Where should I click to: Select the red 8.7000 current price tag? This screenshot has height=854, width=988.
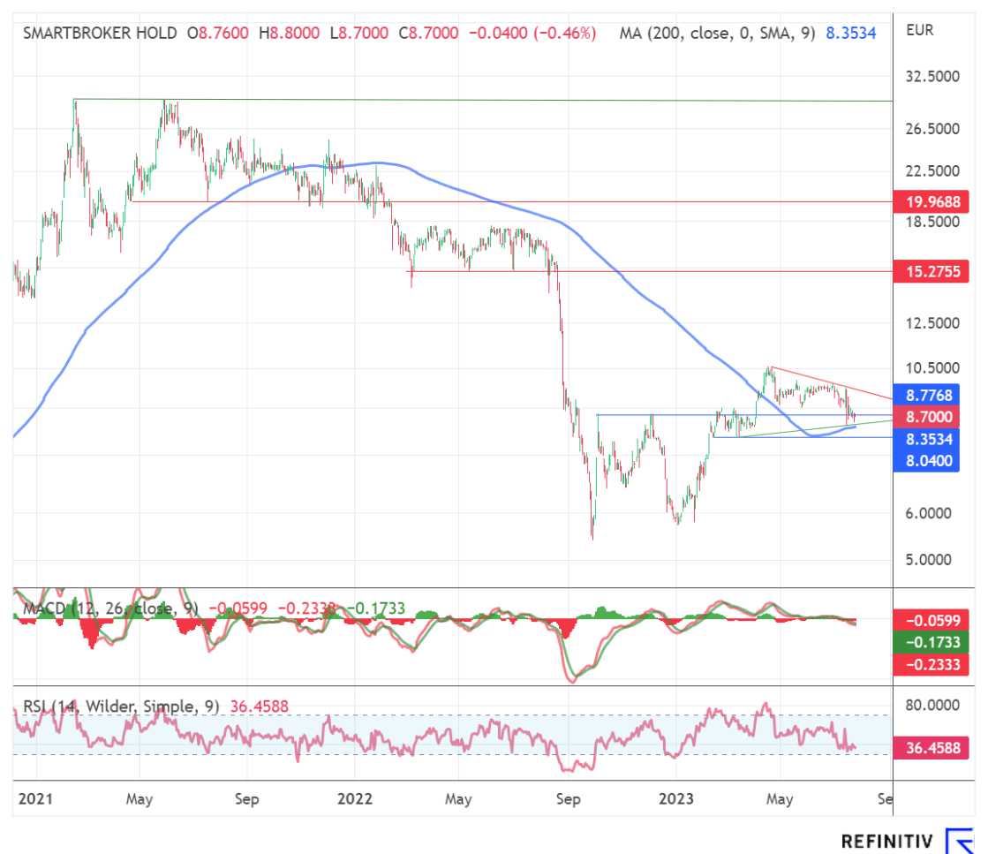[926, 416]
